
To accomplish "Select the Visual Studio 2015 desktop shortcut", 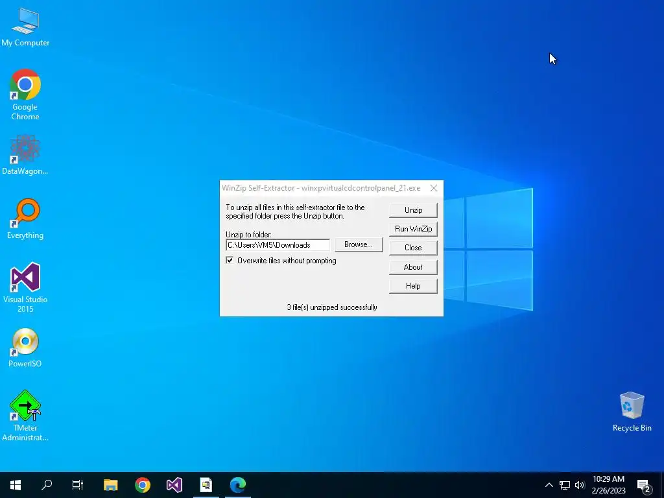I will click(25, 287).
